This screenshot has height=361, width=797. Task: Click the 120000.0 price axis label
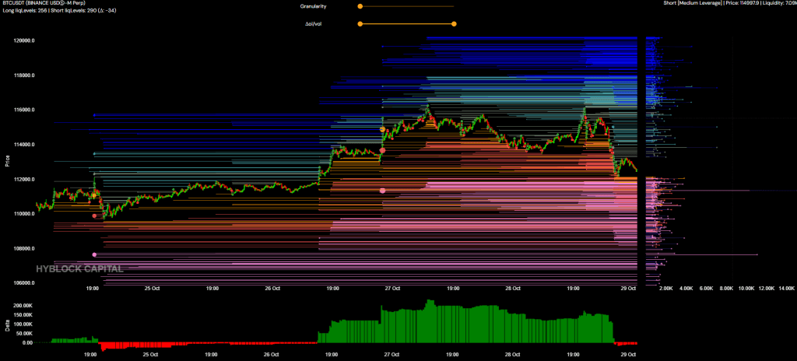click(x=25, y=40)
